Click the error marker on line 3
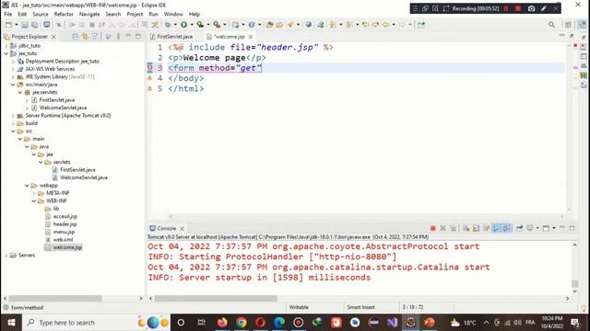Viewport: 590px width, 331px height. point(149,67)
